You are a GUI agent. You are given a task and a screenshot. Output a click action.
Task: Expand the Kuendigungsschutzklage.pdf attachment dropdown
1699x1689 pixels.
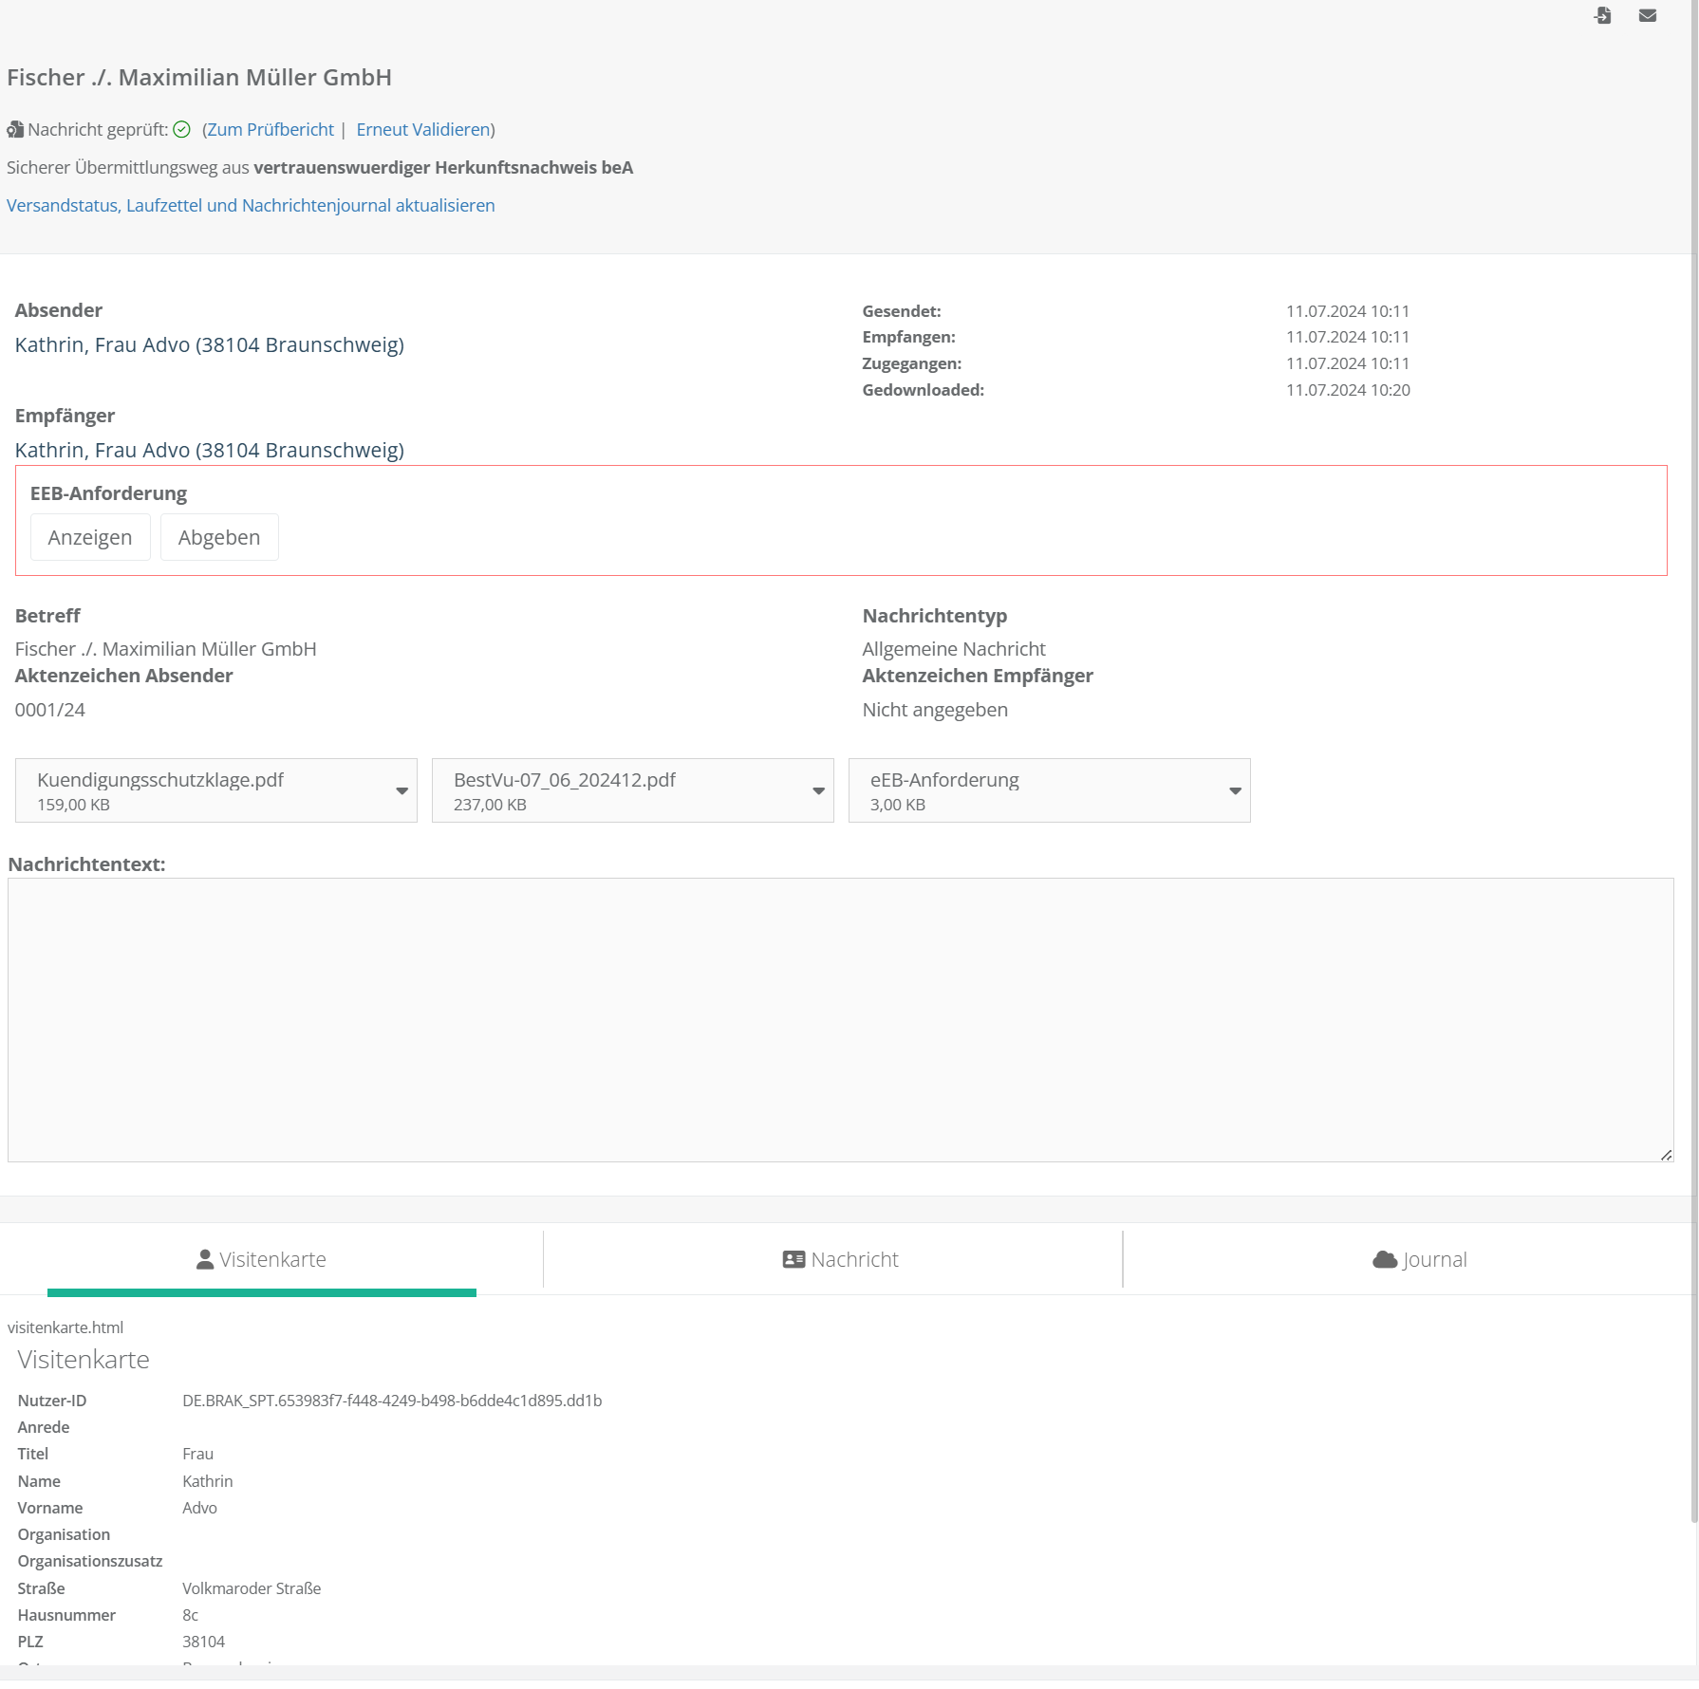pos(401,790)
